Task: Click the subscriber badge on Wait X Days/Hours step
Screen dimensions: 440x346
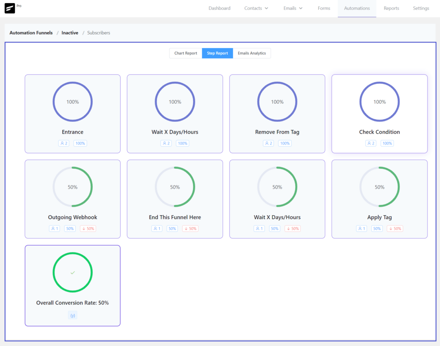Action: point(166,143)
